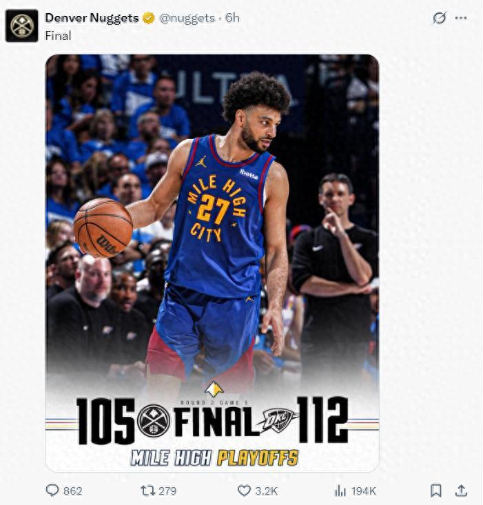Click the Grok slashed-circle icon
The image size is (483, 505).
[439, 18]
